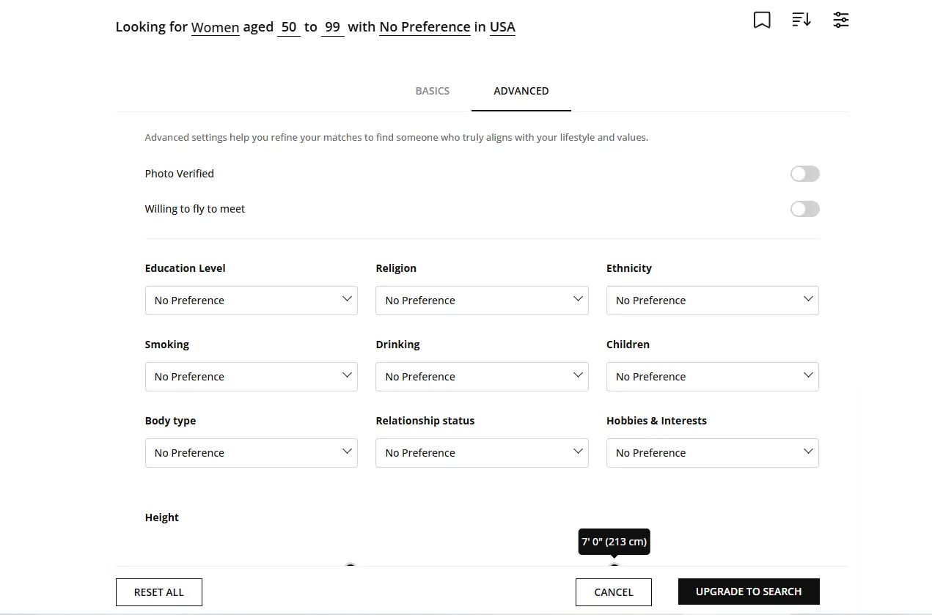Click the bookmark saved searches icon
This screenshot has height=615, width=932.
point(762,20)
